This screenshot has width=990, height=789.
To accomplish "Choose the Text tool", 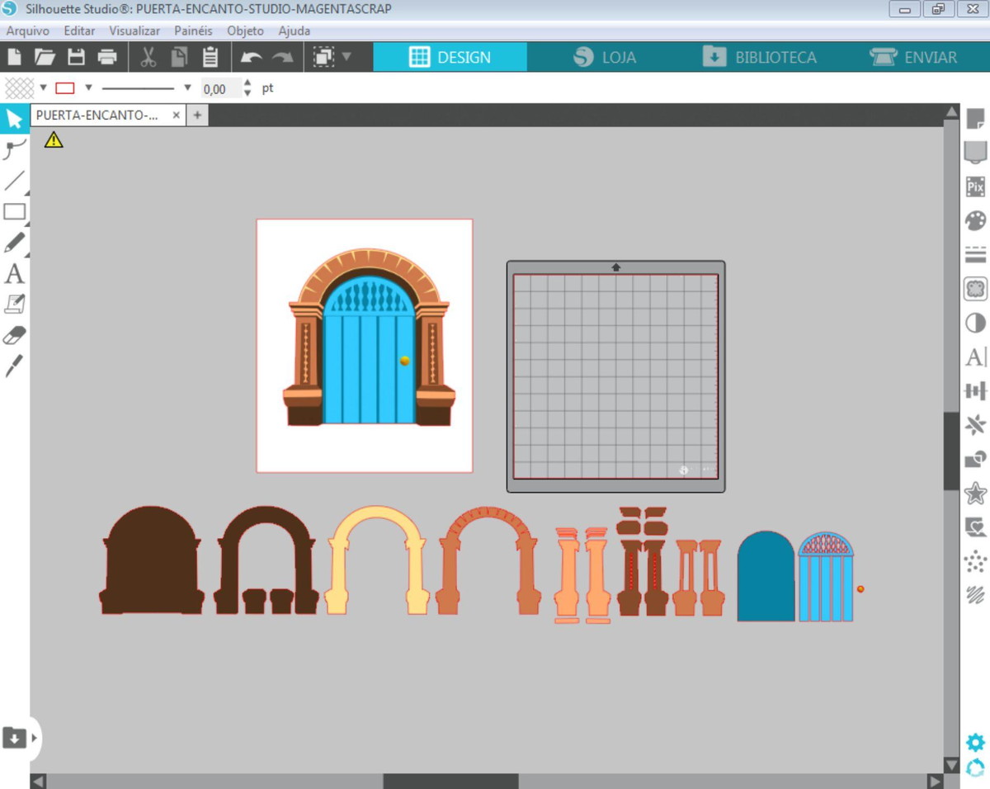I will pos(15,273).
